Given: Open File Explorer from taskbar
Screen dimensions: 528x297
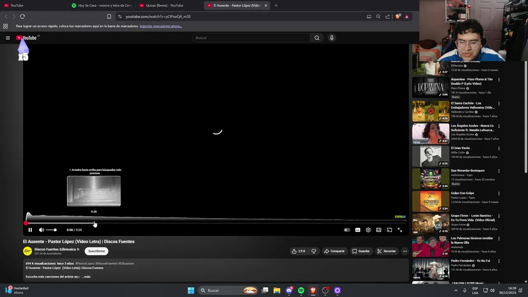Looking at the screenshot, I should point(277,290).
